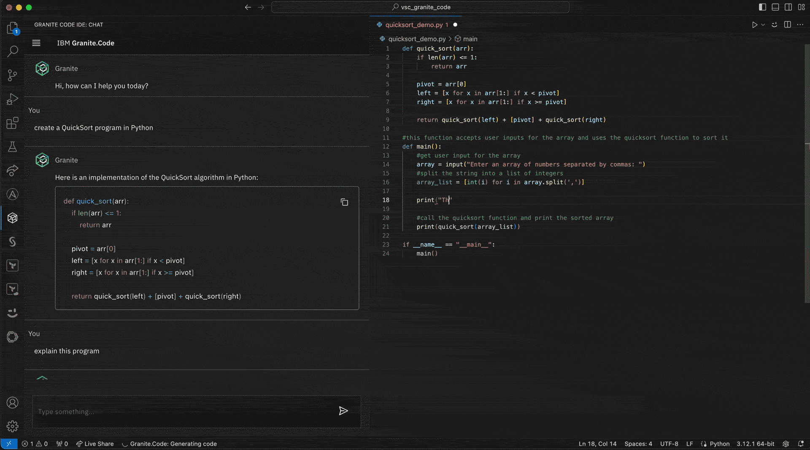Open the Search view in the activity bar

click(x=12, y=51)
